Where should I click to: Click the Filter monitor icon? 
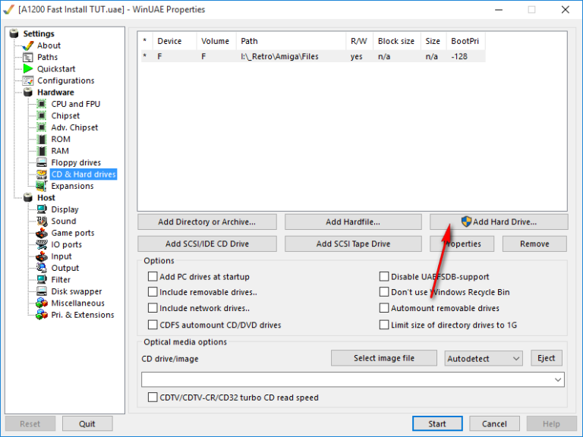pos(42,280)
